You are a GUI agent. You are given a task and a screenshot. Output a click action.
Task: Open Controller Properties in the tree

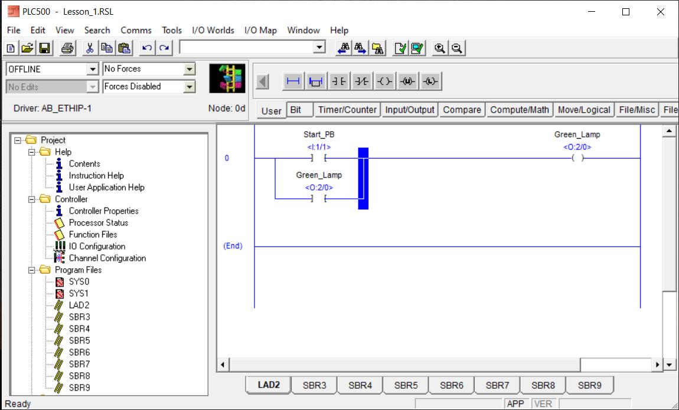(103, 211)
